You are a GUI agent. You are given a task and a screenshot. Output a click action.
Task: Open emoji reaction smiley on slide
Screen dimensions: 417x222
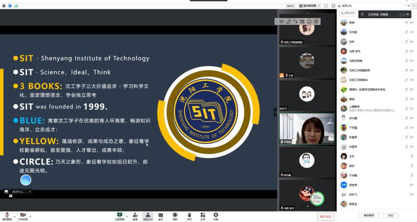pyautogui.click(x=6, y=191)
